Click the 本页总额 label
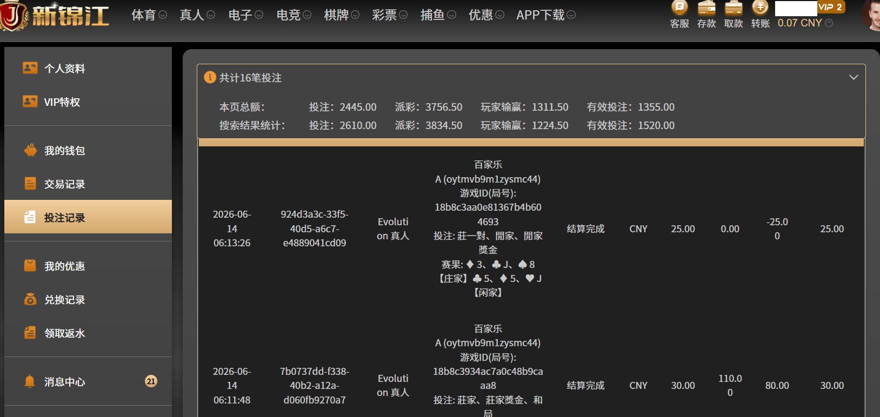The image size is (880, 417). [x=242, y=107]
